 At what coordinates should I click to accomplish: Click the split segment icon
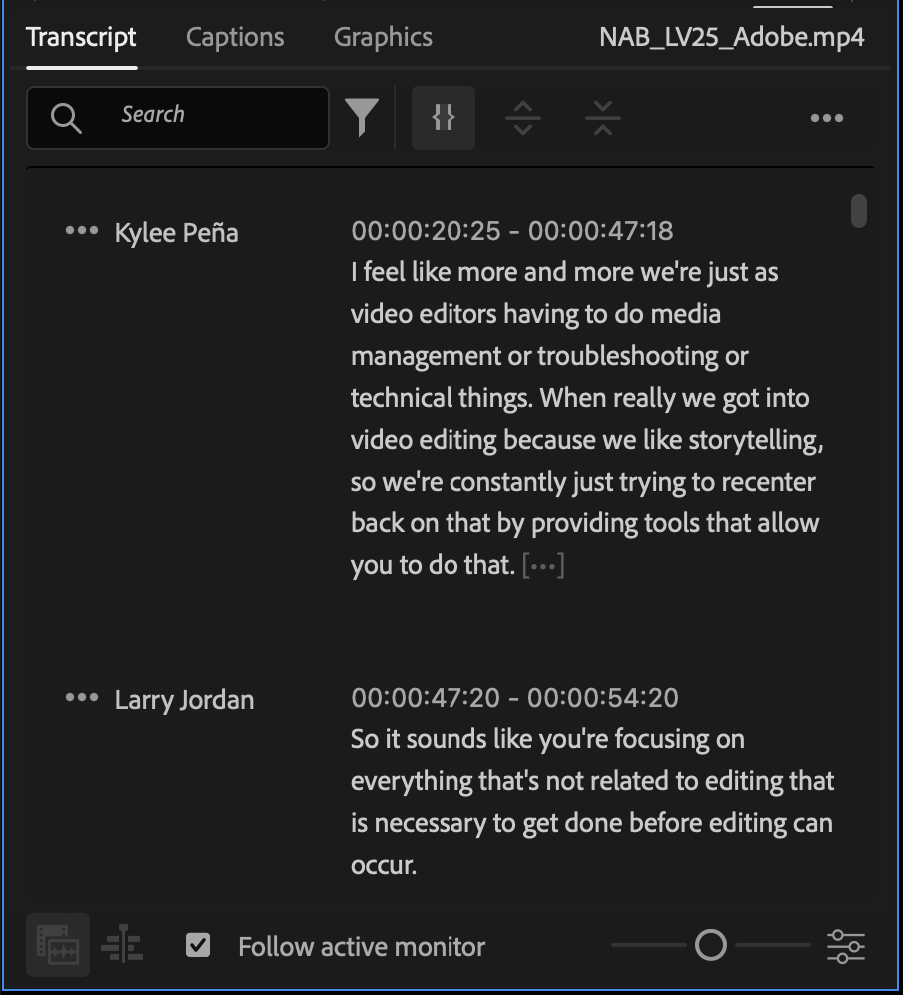523,118
